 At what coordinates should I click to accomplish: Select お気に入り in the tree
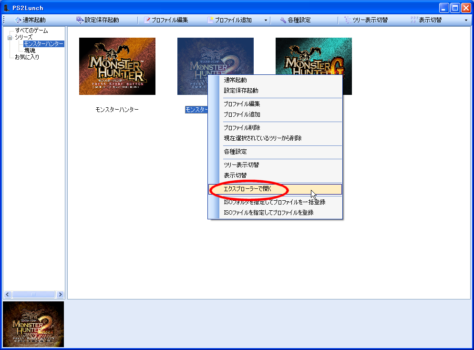[x=27, y=57]
